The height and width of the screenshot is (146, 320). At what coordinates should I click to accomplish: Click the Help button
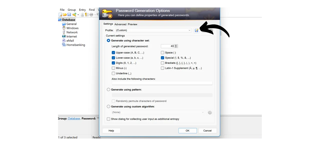pos(111,131)
